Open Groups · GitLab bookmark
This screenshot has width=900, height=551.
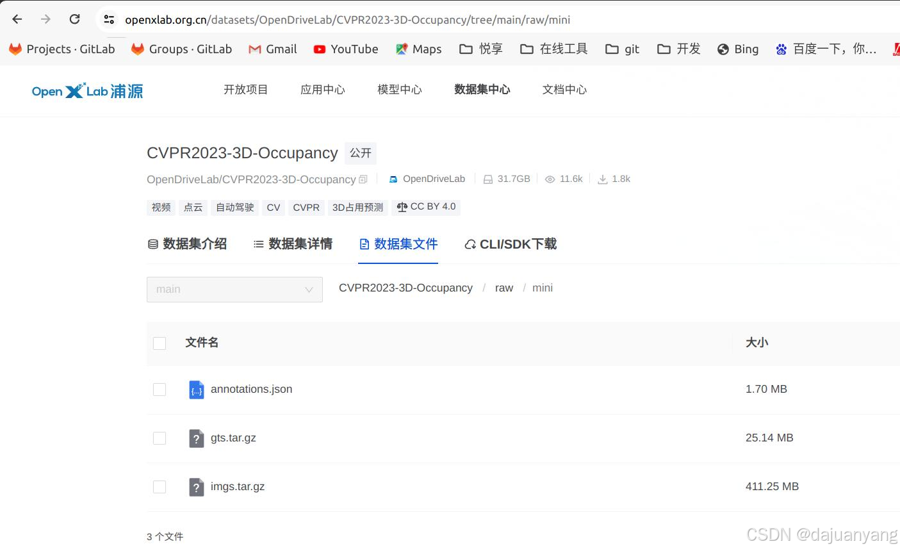coord(181,49)
